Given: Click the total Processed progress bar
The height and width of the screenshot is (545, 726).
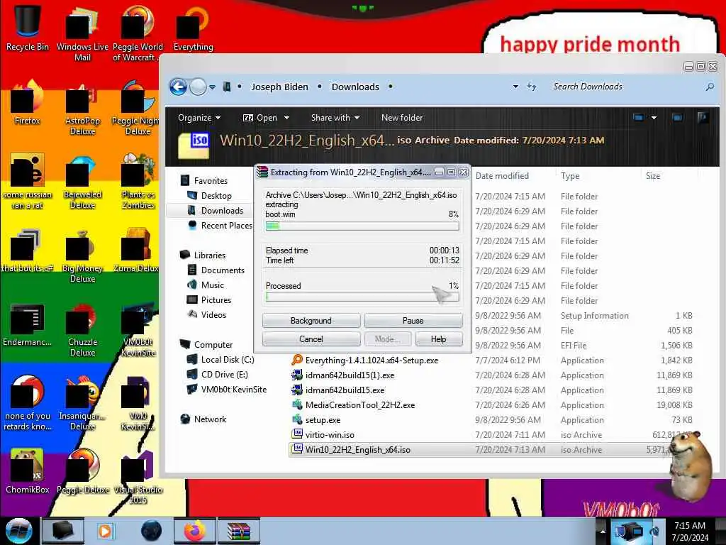Looking at the screenshot, I should coord(362,297).
